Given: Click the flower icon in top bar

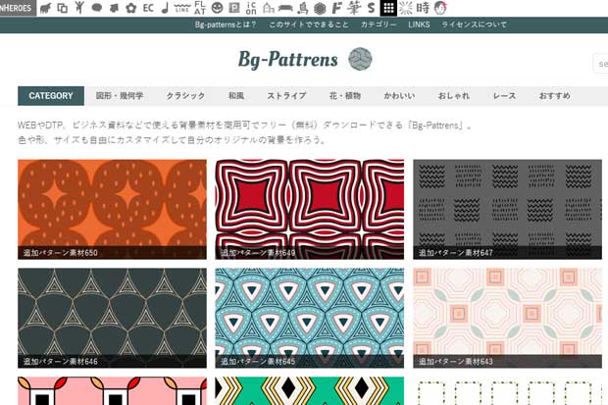Looking at the screenshot, I should tap(129, 8).
